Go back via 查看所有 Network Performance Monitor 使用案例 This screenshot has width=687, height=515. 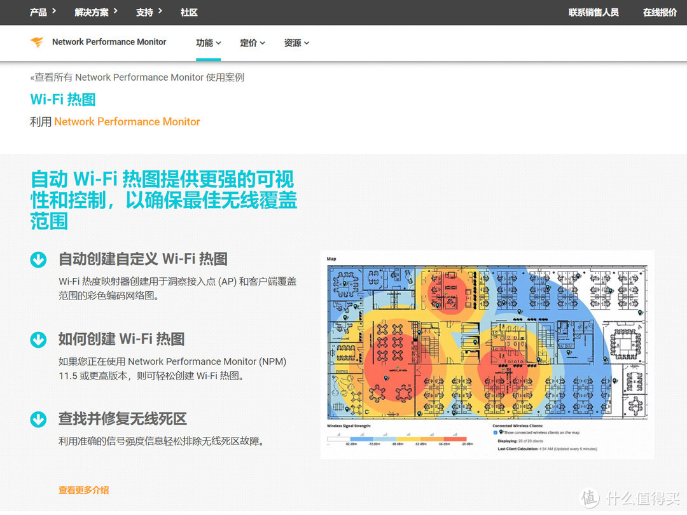pos(137,77)
